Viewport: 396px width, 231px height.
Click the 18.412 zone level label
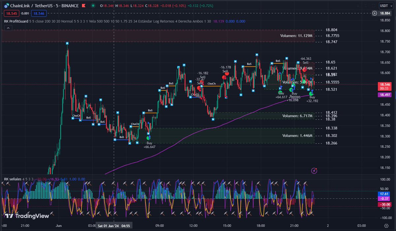pos(331,112)
